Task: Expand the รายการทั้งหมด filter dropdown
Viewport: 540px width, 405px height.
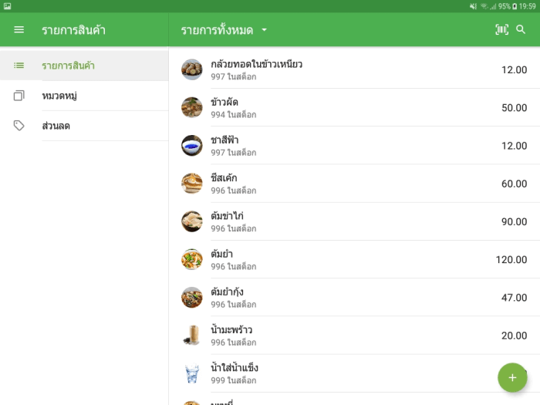Action: click(x=224, y=30)
